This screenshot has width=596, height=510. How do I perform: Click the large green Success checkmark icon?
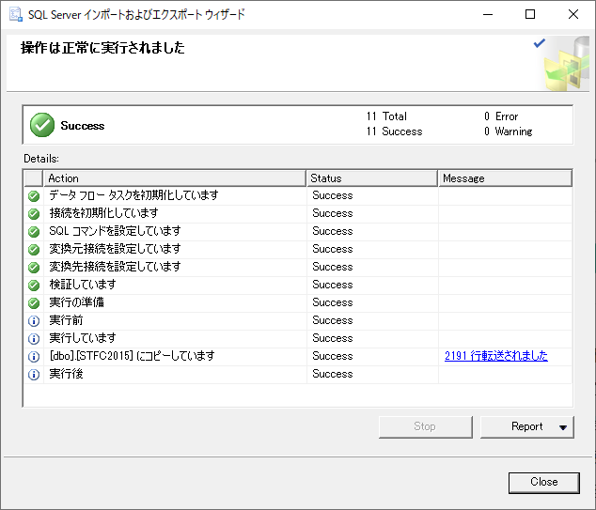point(41,125)
